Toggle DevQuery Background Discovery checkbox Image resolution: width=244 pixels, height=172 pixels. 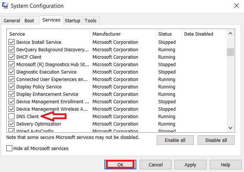12,50
